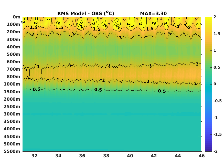Click the x-axis tick label "44"
Viewport: 224px width, 168px height.
(178, 156)
